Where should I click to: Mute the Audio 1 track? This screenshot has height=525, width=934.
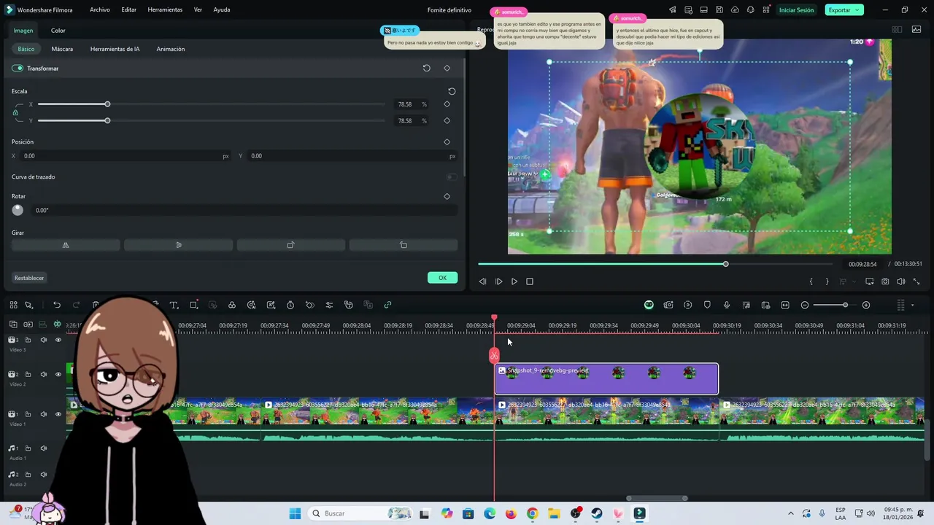click(43, 448)
